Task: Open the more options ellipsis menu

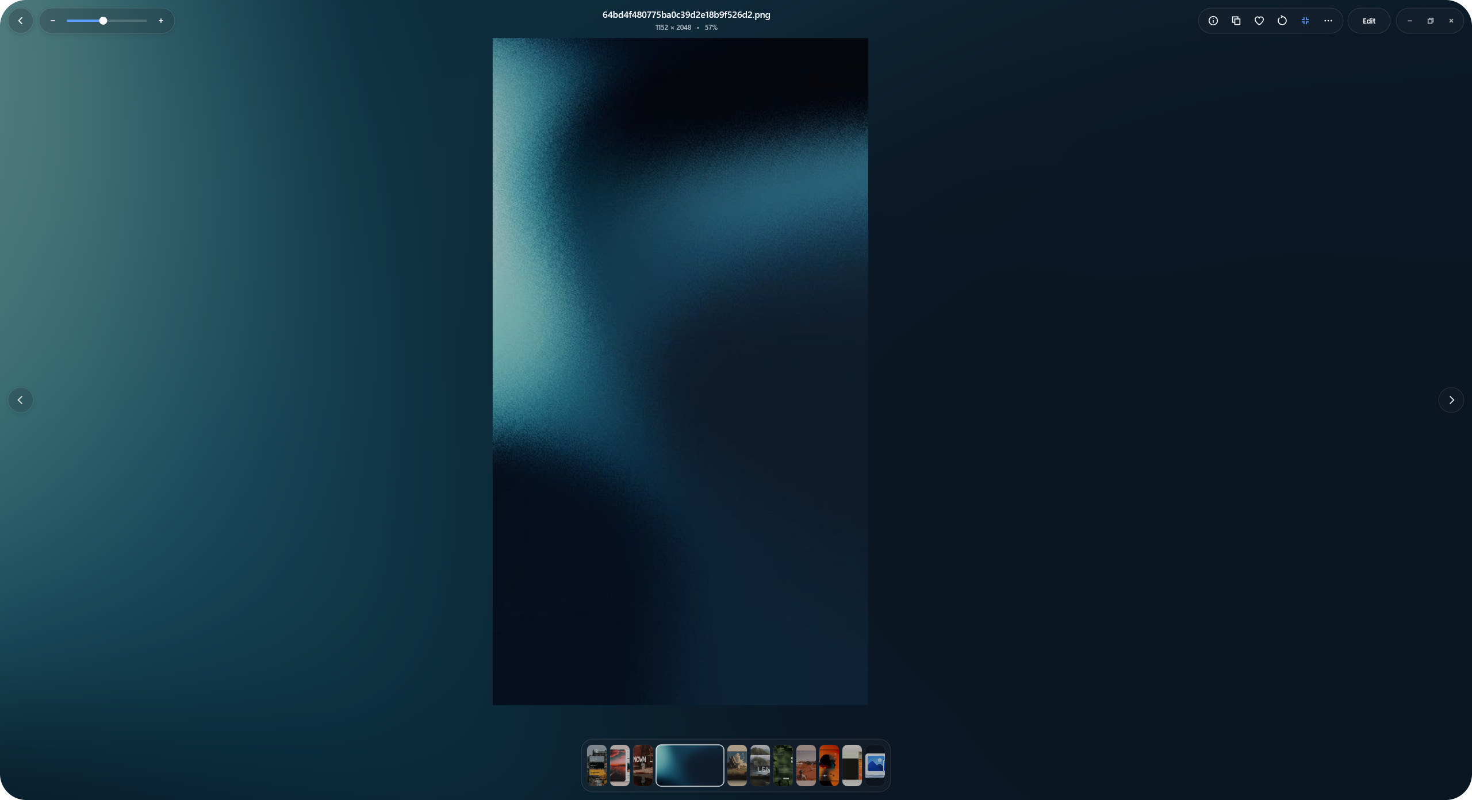Action: pos(1328,21)
